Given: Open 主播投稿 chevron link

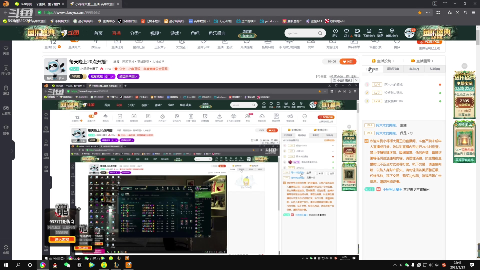Looking at the screenshot, I should coord(383,61).
